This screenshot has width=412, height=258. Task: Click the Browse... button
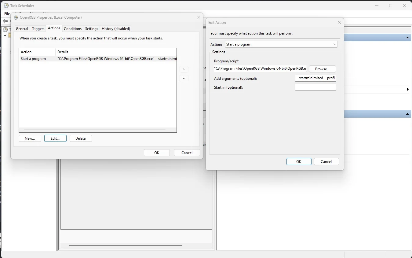click(322, 69)
